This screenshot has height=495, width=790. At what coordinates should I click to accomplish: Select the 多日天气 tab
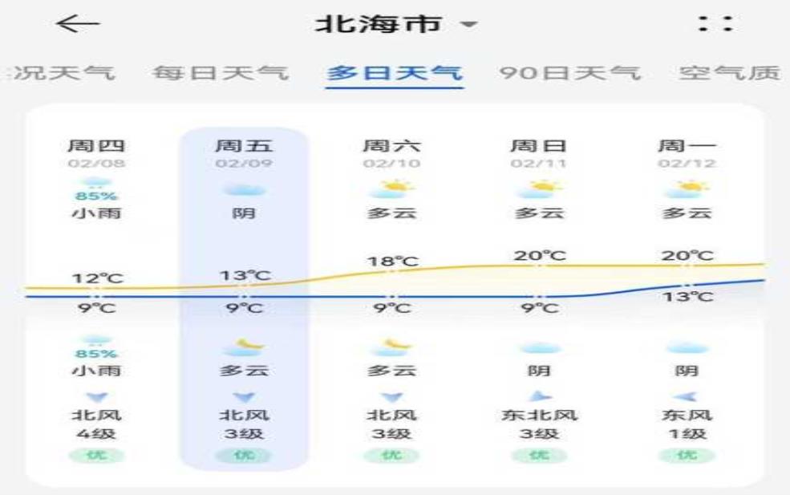click(x=394, y=74)
